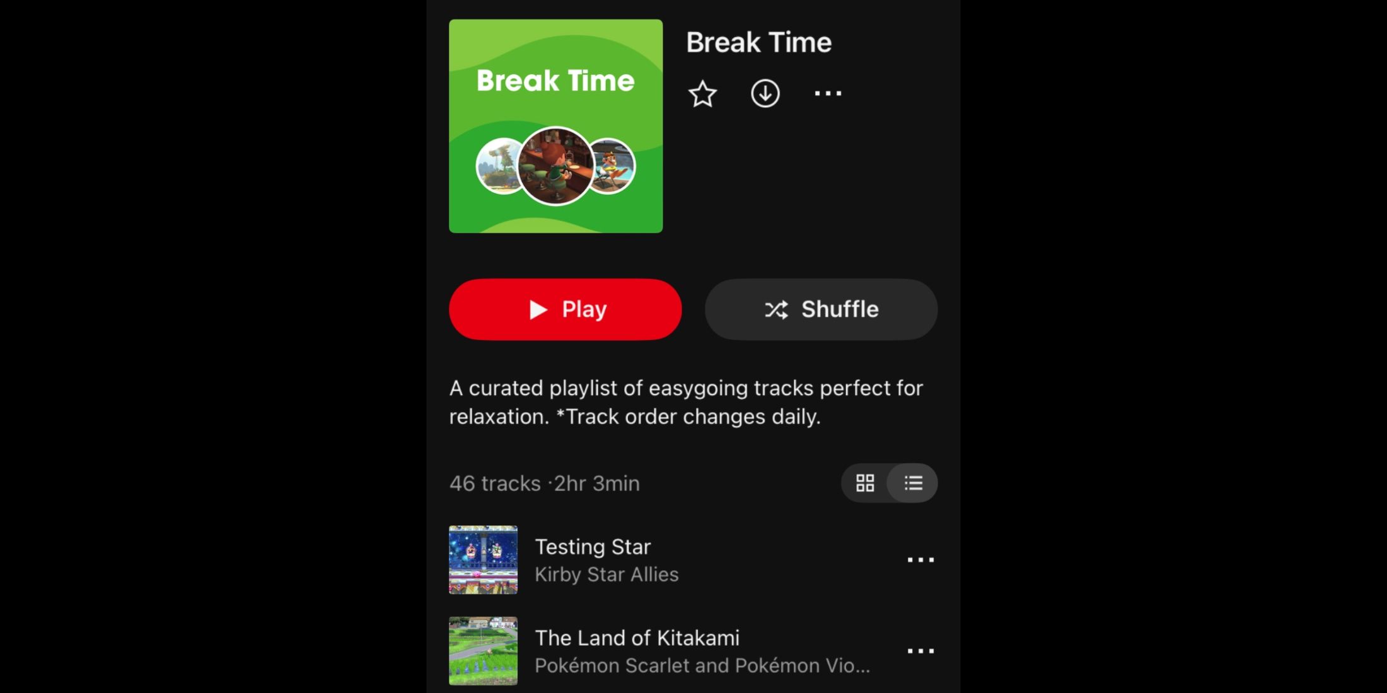Click the Shuffle button to randomize tracks

click(x=821, y=309)
